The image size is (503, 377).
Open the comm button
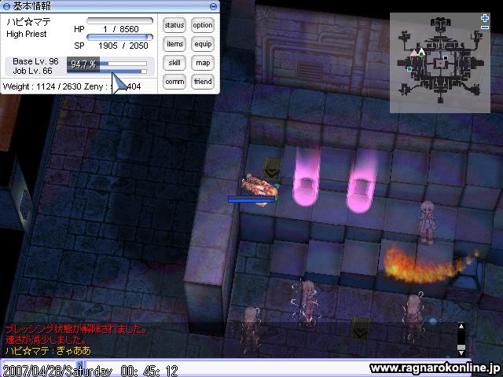pos(174,82)
